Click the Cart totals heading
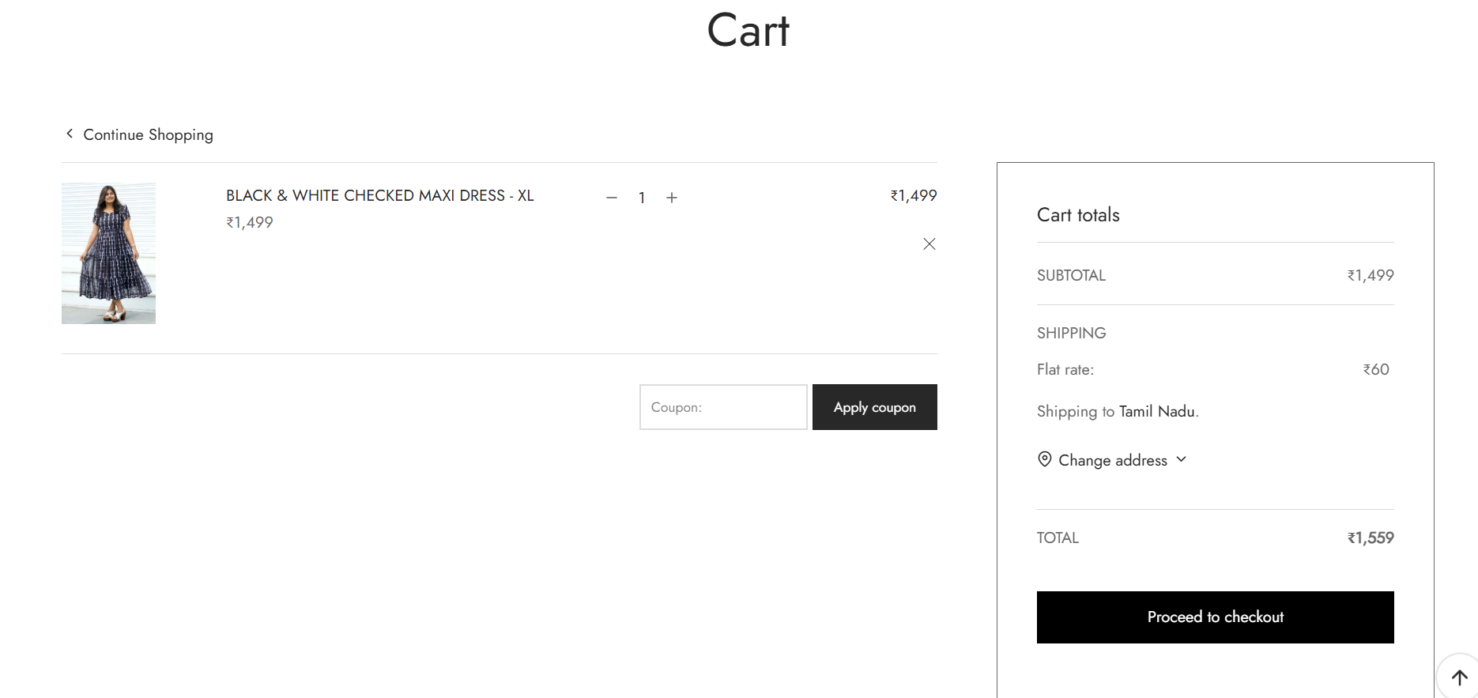 (x=1078, y=215)
